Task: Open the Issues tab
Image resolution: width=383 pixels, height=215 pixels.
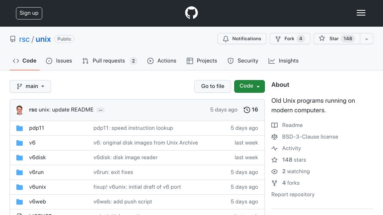Action: (59, 61)
